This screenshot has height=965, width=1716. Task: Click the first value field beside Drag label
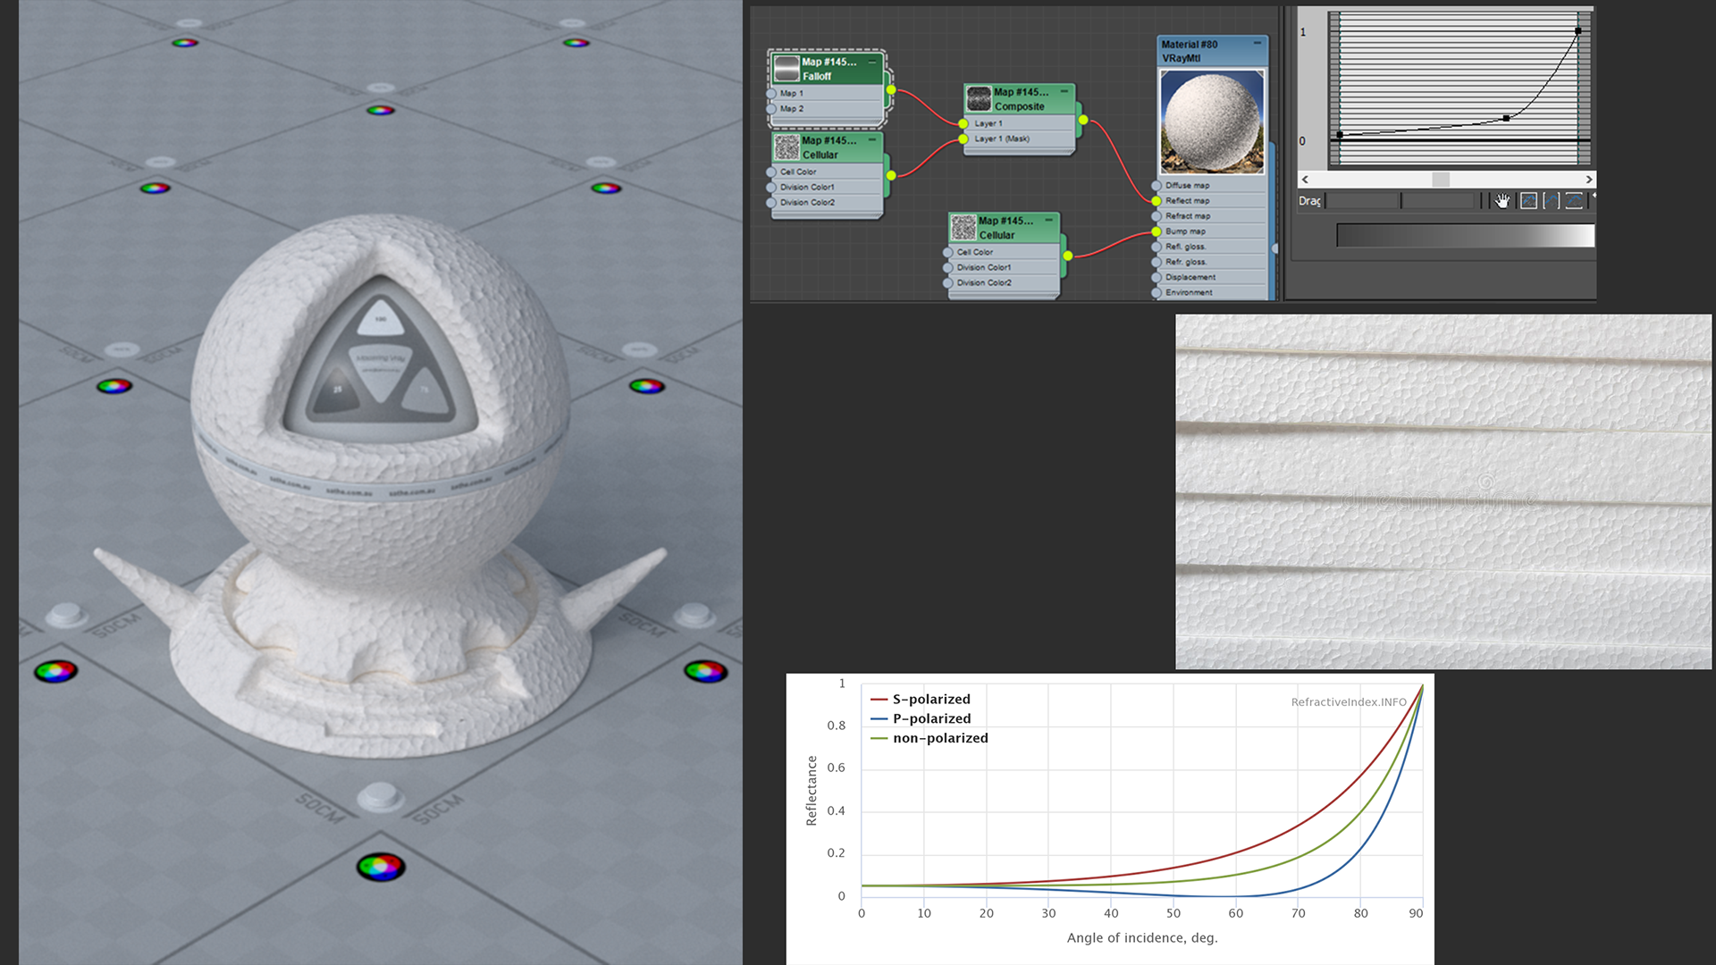1363,201
